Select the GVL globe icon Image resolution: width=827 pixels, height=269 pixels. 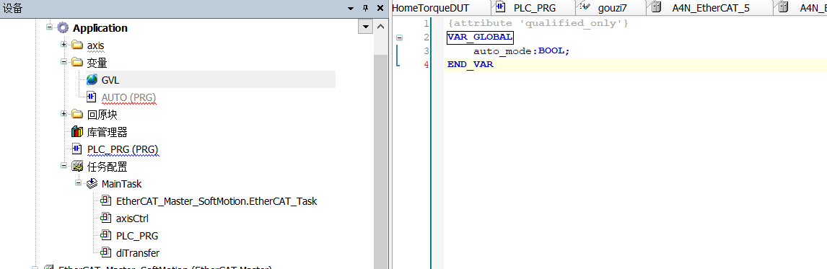pyautogui.click(x=92, y=79)
